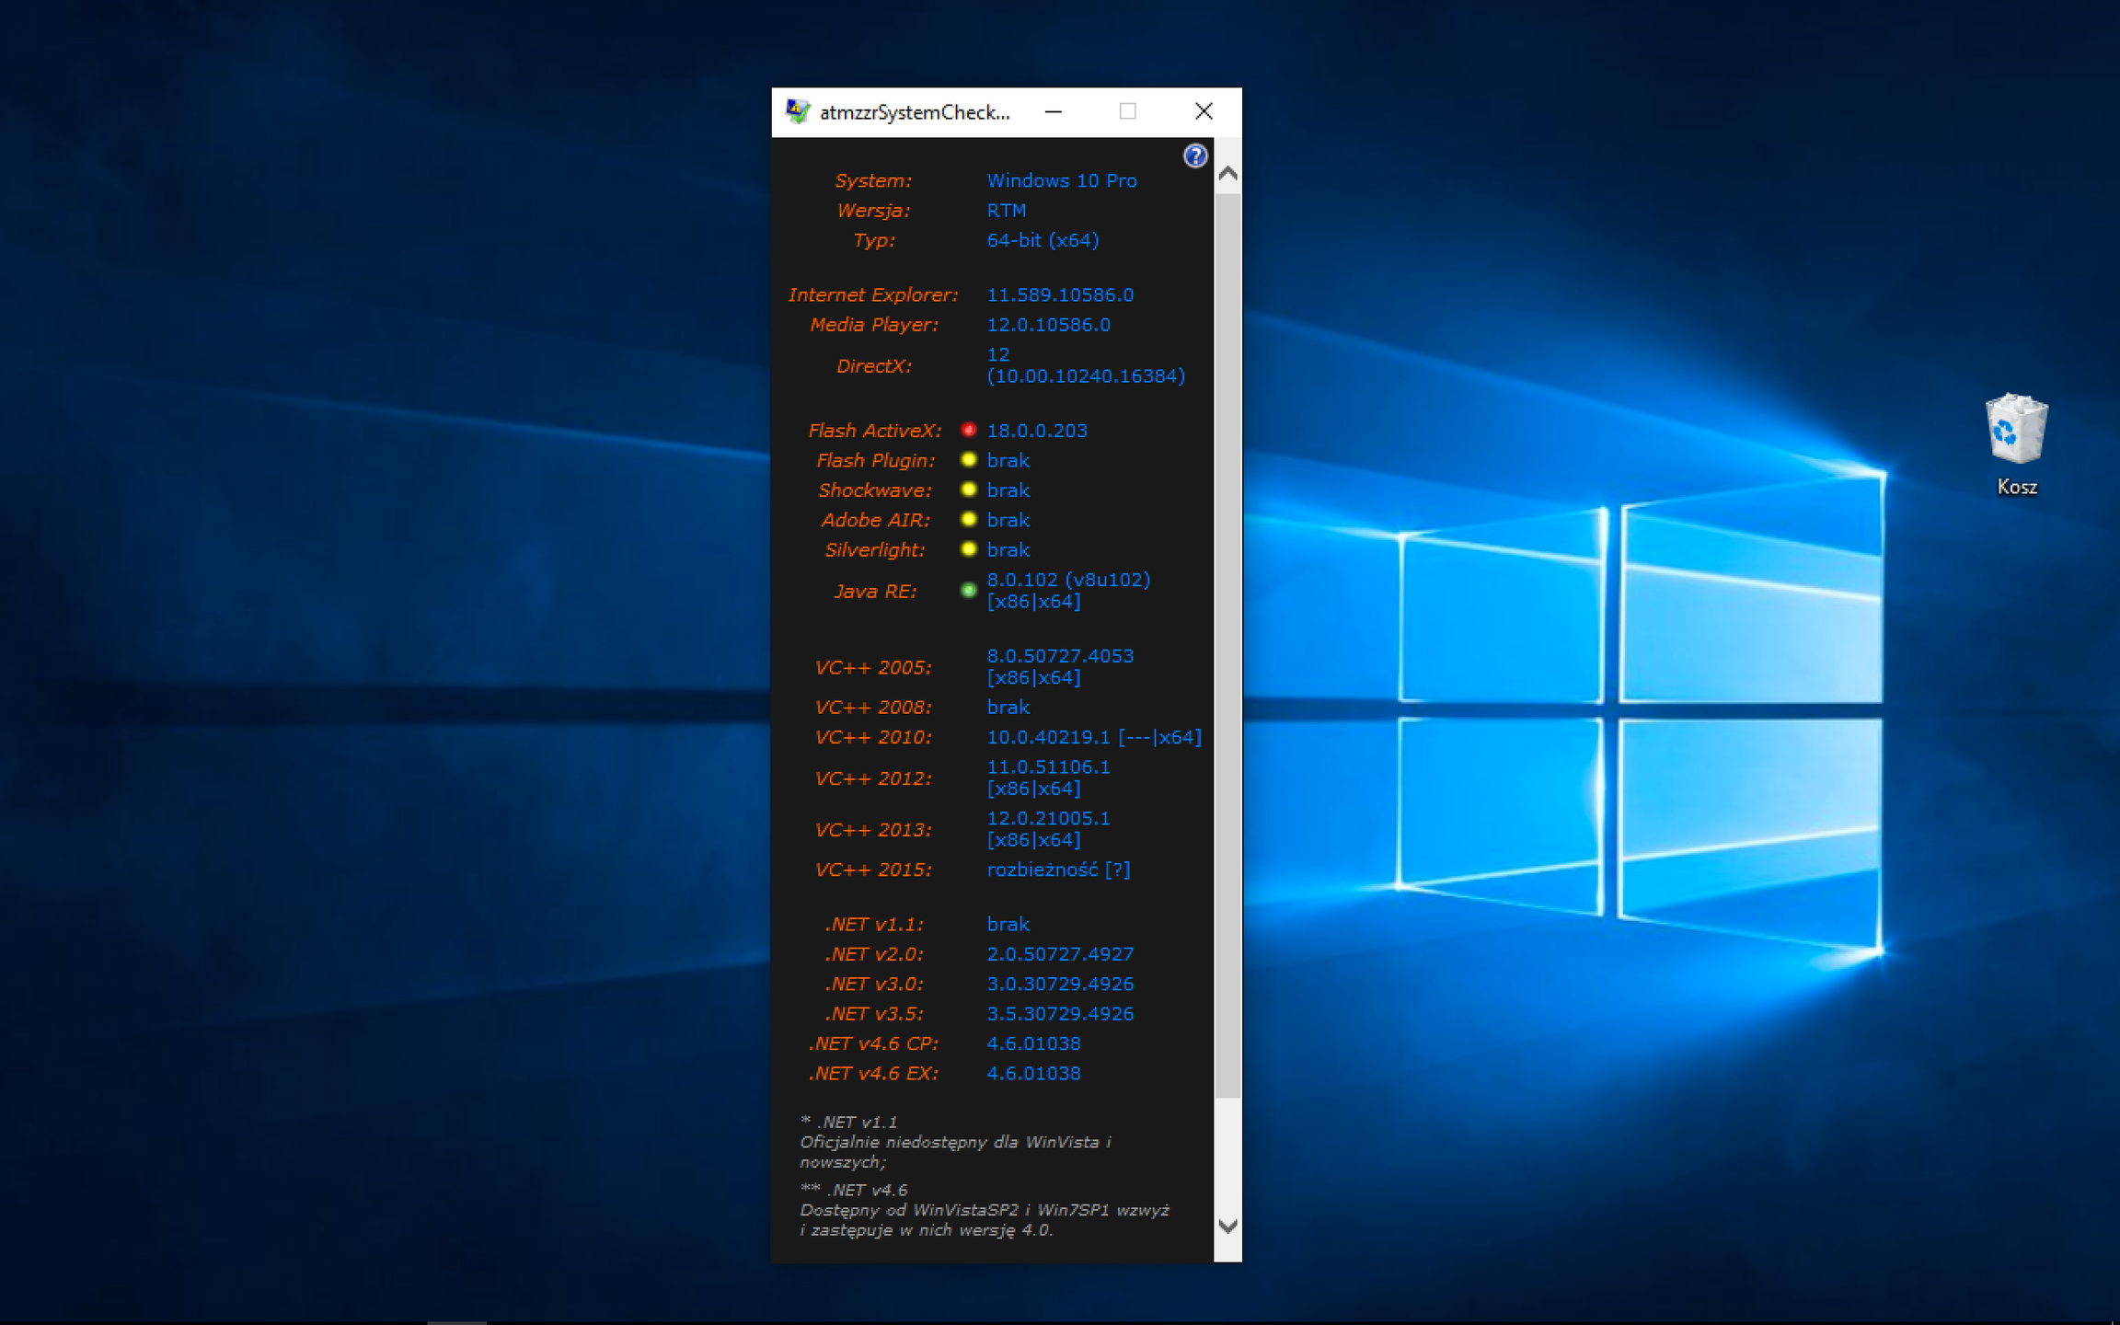The image size is (2120, 1325).
Task: Select Internet Explorer version 11.589.10586.0
Action: (1060, 294)
